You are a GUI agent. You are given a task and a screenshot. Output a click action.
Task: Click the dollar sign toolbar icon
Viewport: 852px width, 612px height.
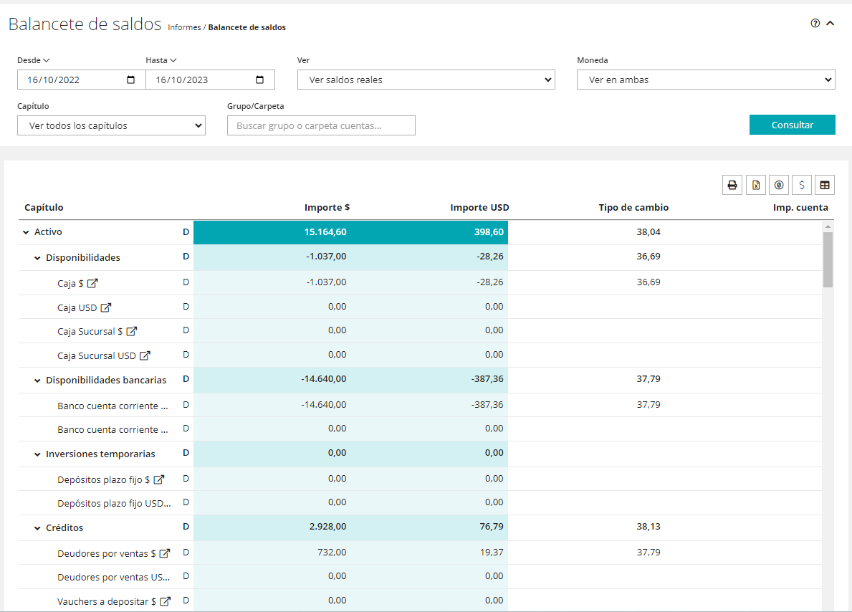click(x=801, y=185)
